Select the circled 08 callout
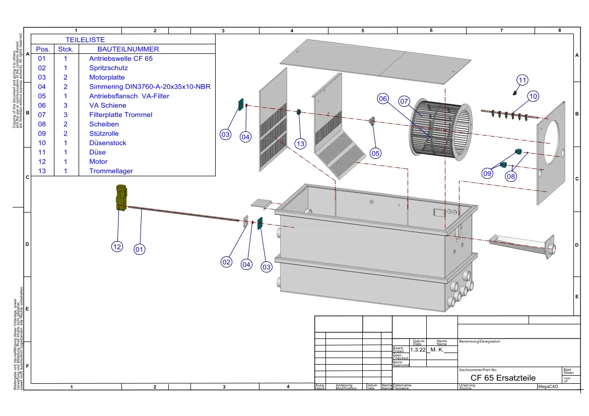The image size is (589, 416). pyautogui.click(x=511, y=176)
